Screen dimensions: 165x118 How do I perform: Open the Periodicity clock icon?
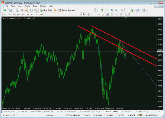click(138, 10)
